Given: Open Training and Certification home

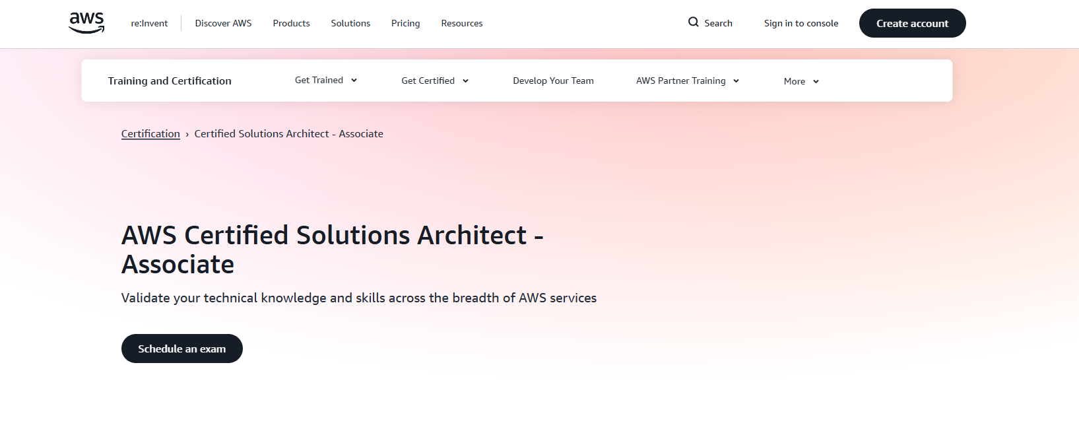Looking at the screenshot, I should [x=170, y=81].
